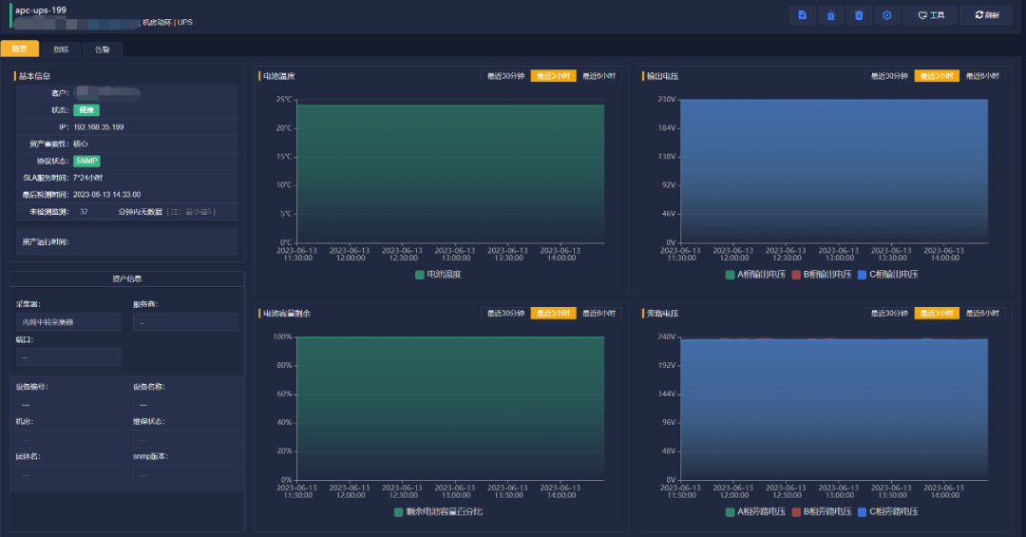Toggle the 电池温度 legend series
1026x537 pixels.
point(438,275)
